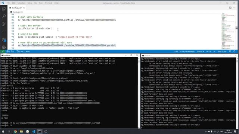Open the Terminal menu
Viewport: 239px width, 134px height.
click(49, 3)
